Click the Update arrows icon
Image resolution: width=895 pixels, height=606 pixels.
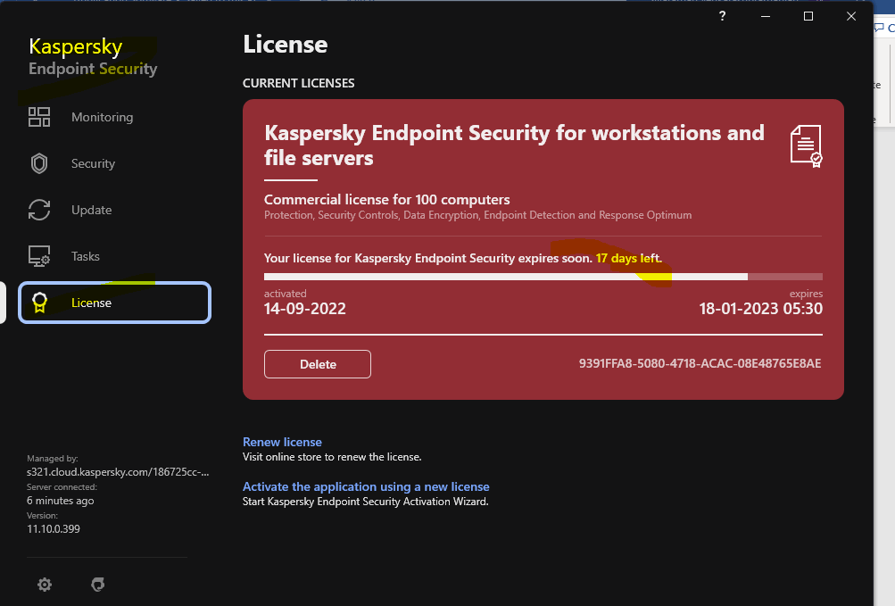point(39,210)
